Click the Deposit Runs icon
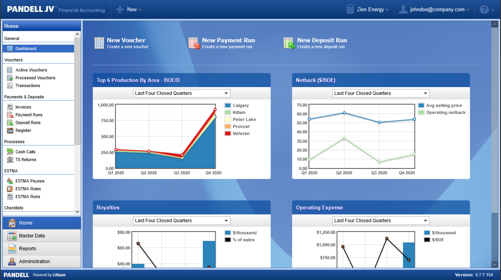Image resolution: width=501 pixels, height=280 pixels. [x=10, y=122]
